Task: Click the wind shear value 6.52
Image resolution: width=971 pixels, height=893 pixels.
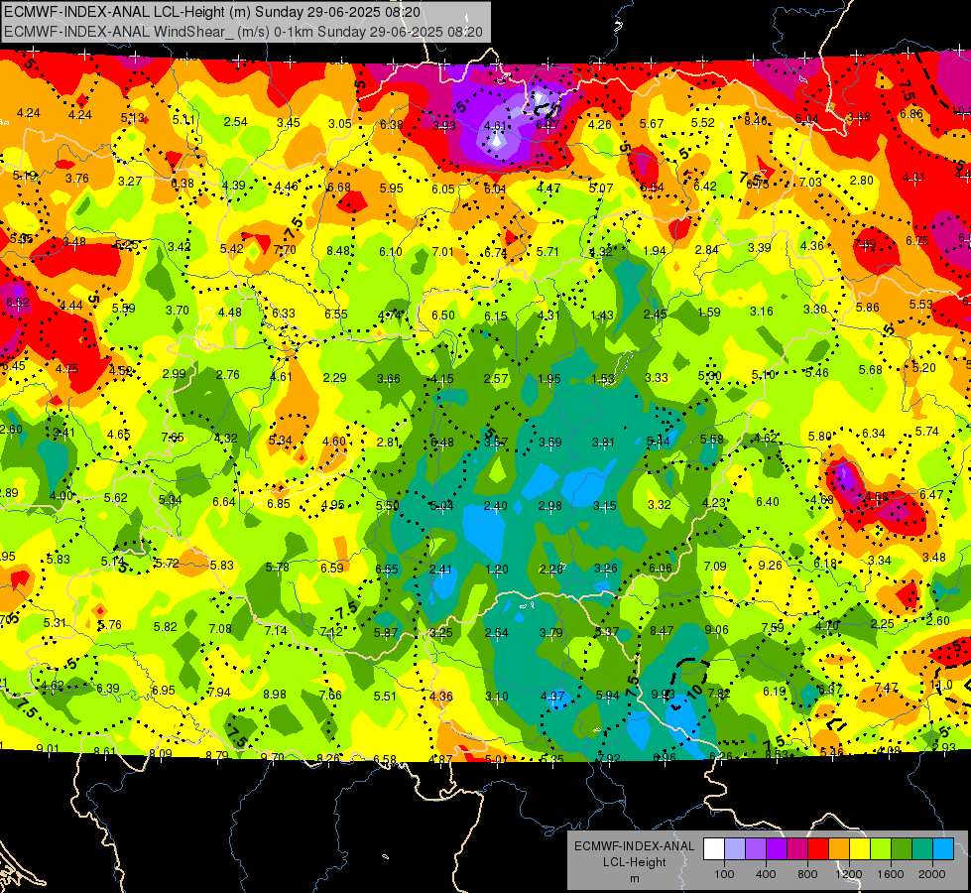Action: 18,303
